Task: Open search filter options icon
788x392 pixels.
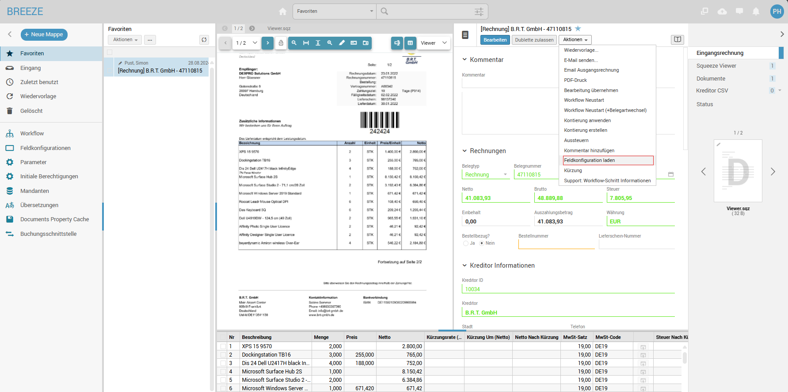Action: pyautogui.click(x=479, y=12)
